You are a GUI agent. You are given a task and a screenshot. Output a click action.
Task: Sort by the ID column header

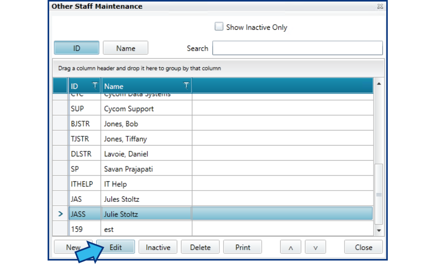point(85,86)
